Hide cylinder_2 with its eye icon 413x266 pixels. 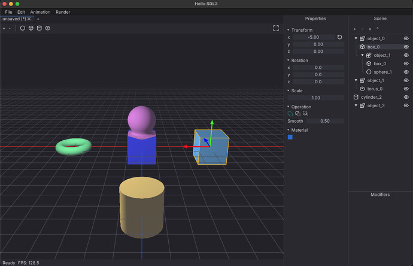406,97
